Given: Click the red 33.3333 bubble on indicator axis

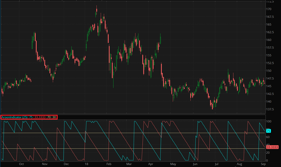Looking at the screenshot, I should coord(270,147).
